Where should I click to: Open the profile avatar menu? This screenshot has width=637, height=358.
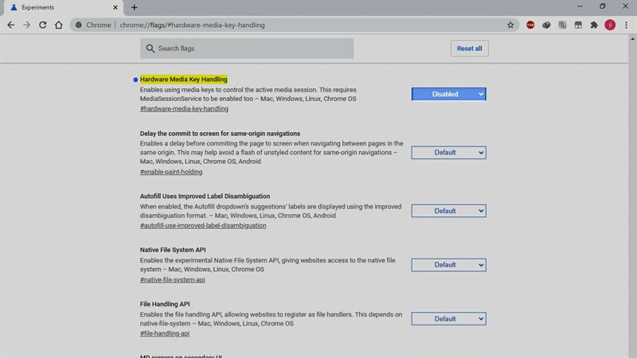tap(610, 25)
